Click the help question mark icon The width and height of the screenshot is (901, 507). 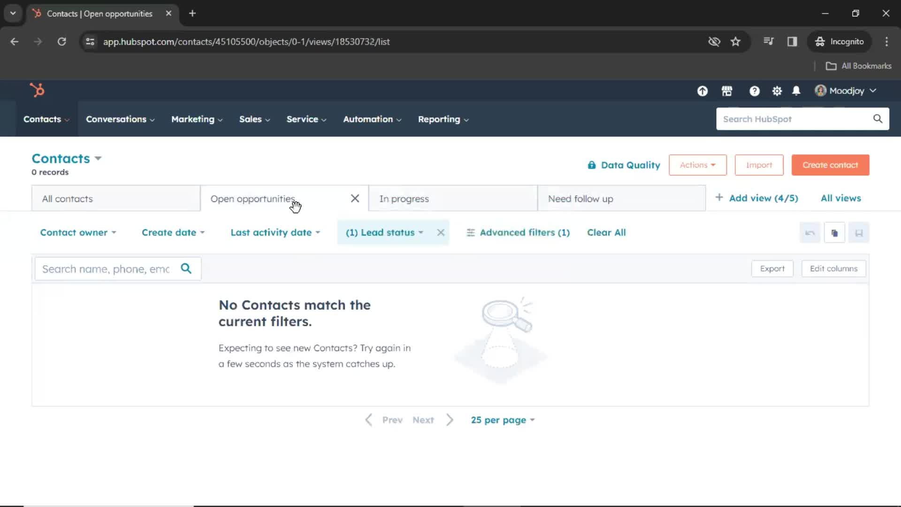754,91
